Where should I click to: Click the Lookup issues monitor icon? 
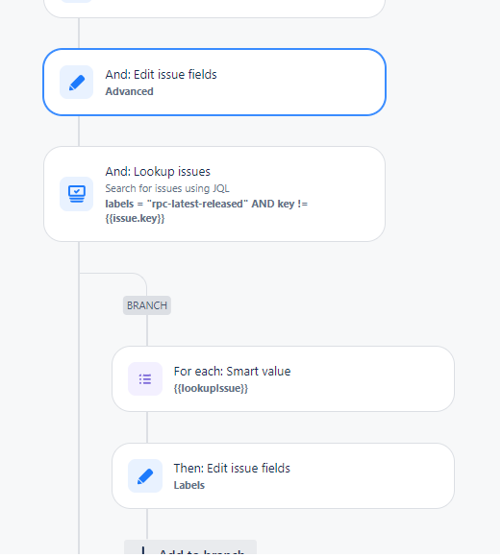click(77, 194)
